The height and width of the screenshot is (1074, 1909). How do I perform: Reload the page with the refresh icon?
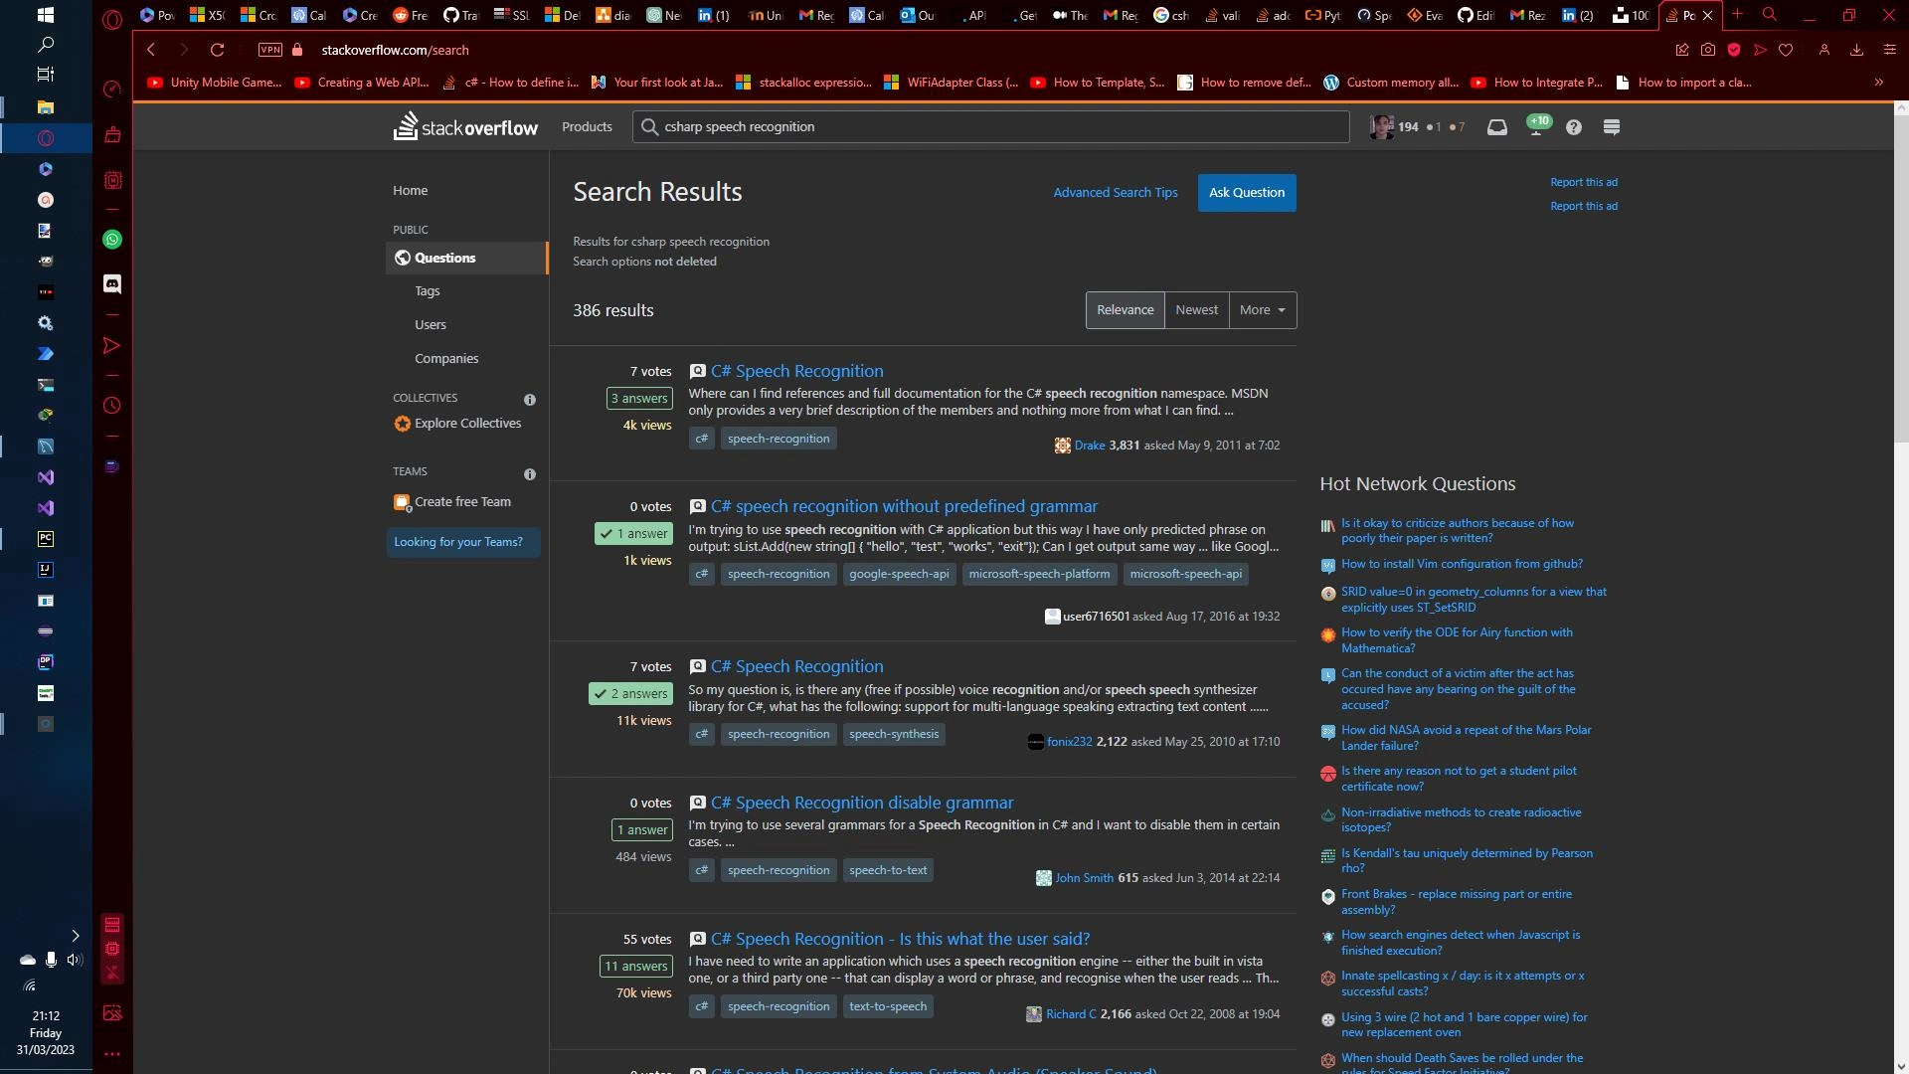point(217,50)
